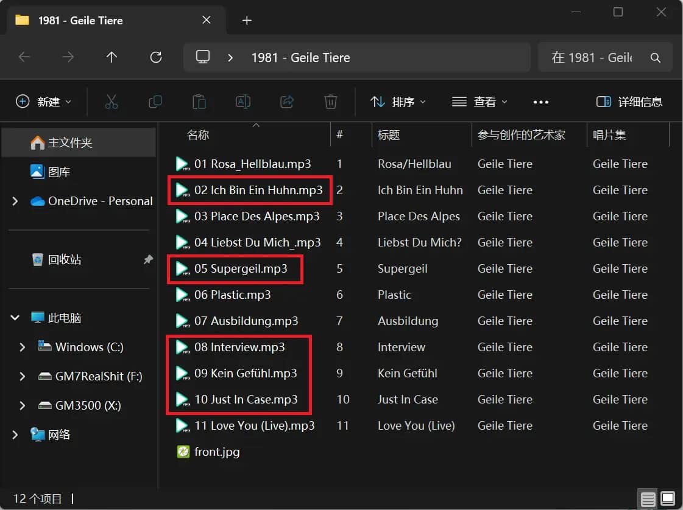Go back with the left arrow
Viewport: 683px width, 510px height.
24,57
